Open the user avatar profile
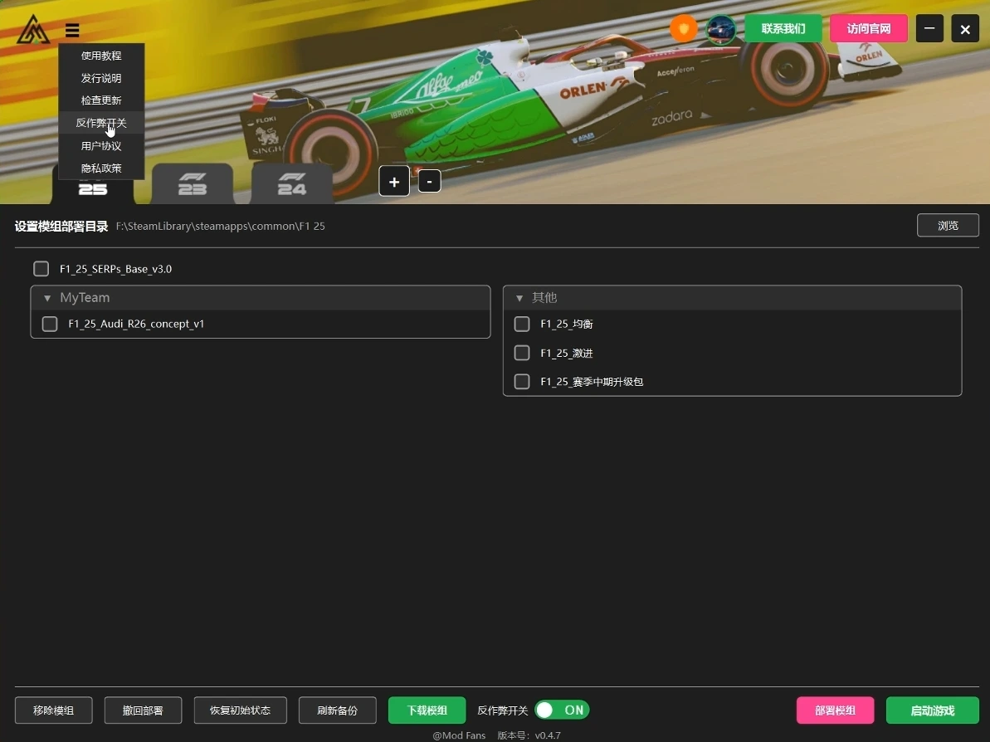Image resolution: width=990 pixels, height=742 pixels. pos(720,29)
